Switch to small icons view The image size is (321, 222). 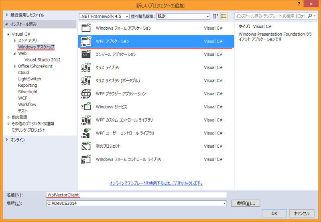[215, 16]
